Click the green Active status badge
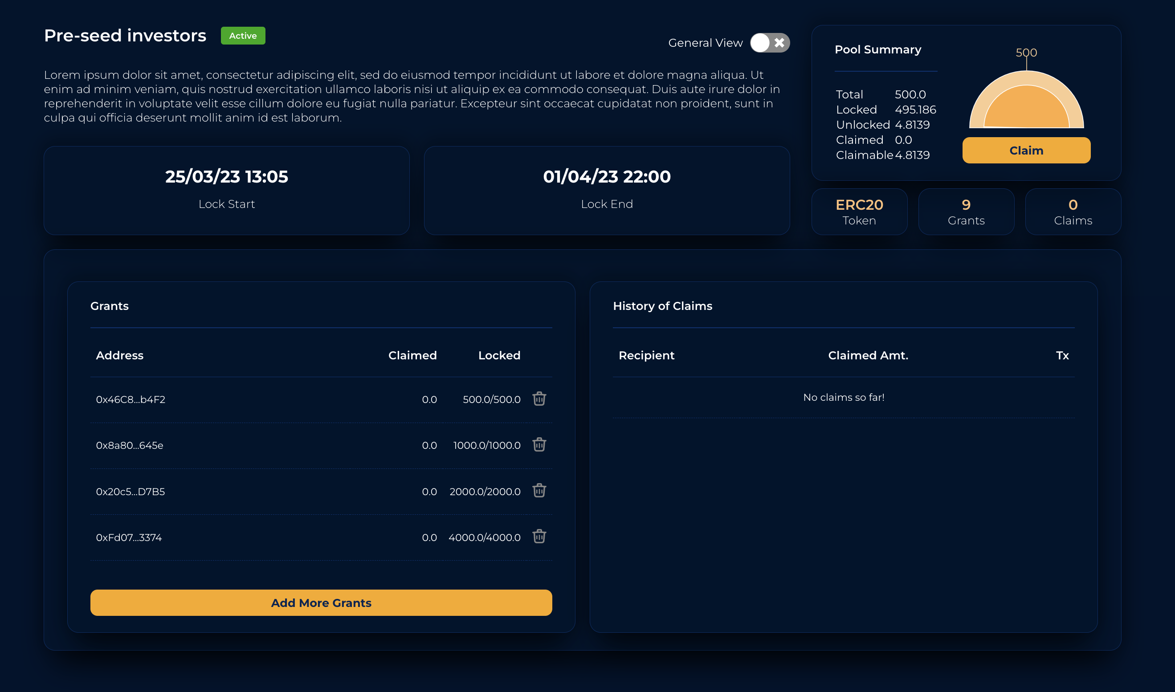This screenshot has height=692, width=1175. [242, 36]
